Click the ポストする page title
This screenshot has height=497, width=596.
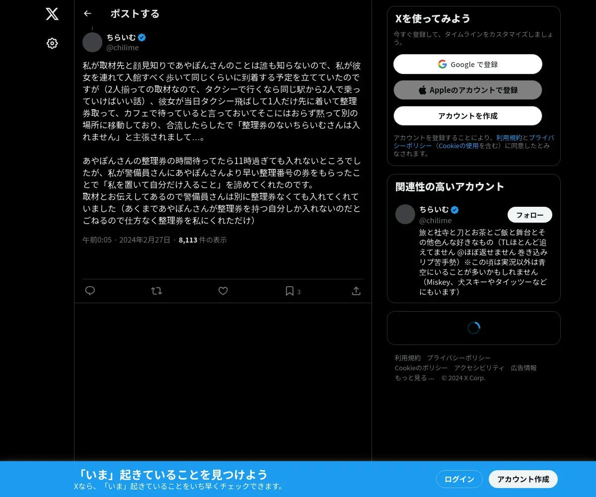135,13
